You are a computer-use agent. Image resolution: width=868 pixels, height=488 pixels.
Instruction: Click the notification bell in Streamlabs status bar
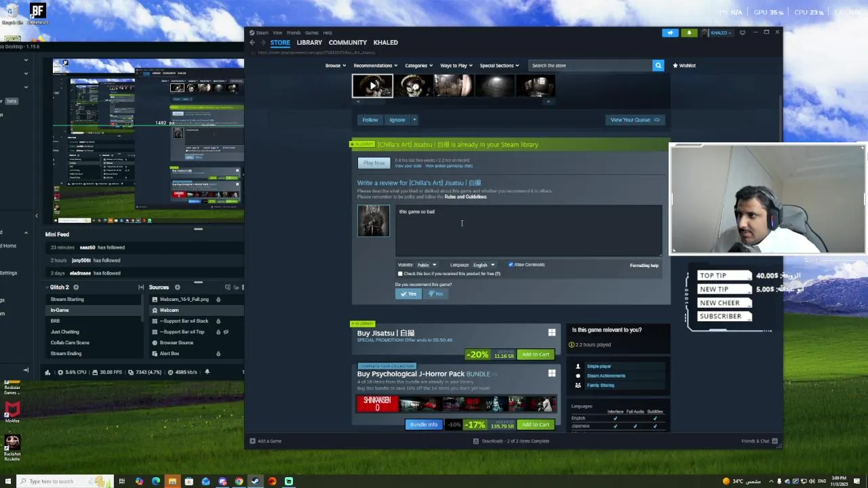(x=207, y=372)
